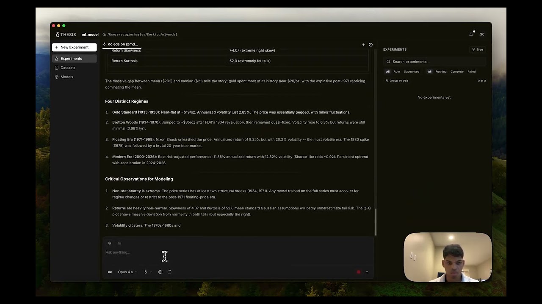Open the chat history clock icon
Viewport: 542px width, 304px height.
(x=371, y=45)
